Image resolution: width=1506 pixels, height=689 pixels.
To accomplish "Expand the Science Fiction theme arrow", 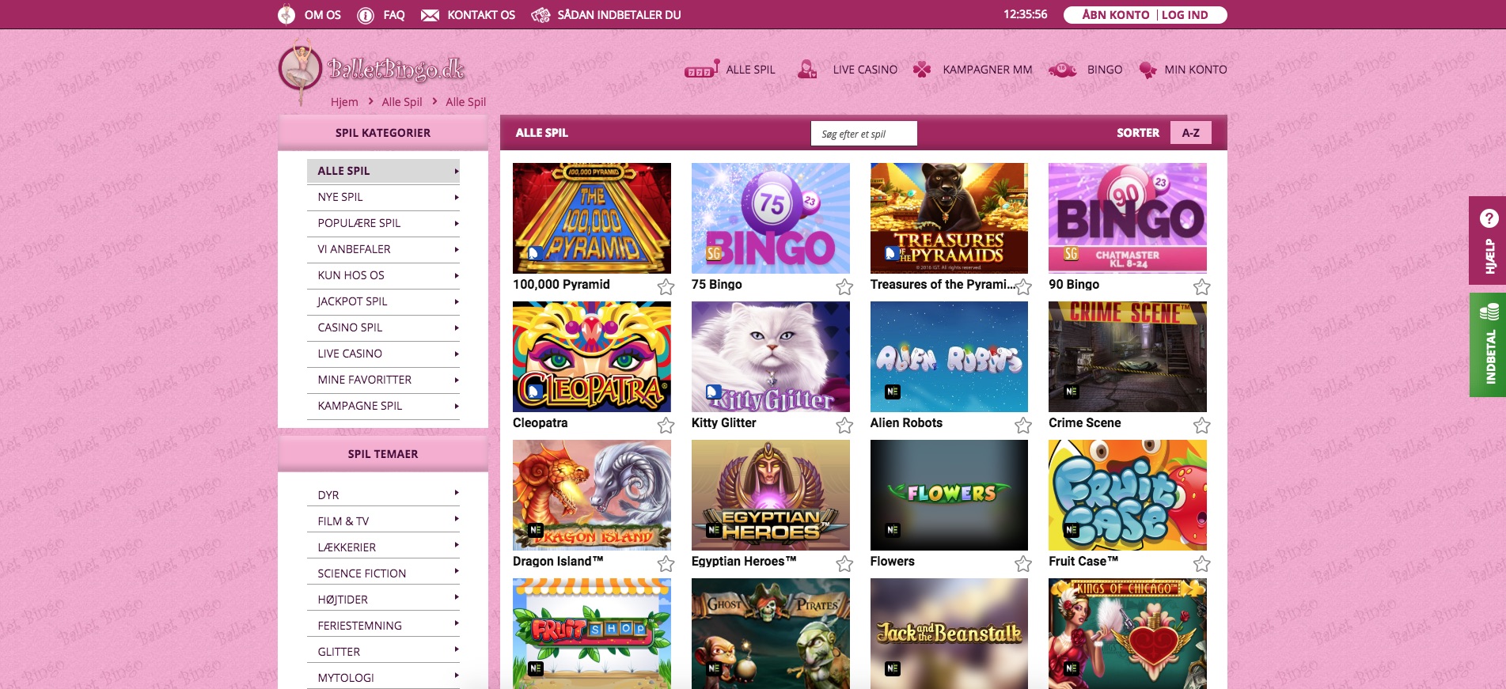I will (x=457, y=571).
